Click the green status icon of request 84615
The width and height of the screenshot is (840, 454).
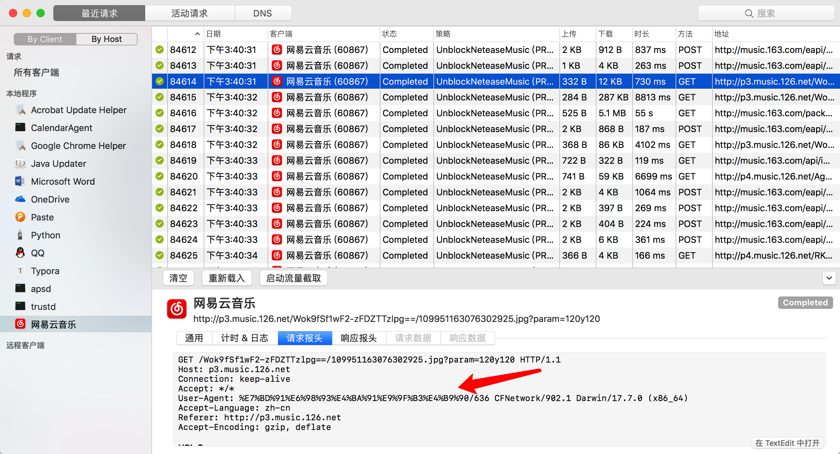160,97
